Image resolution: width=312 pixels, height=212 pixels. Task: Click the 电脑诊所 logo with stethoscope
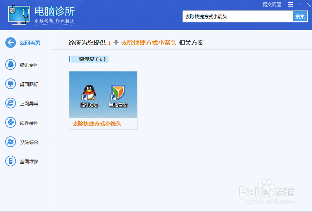pyautogui.click(x=19, y=15)
